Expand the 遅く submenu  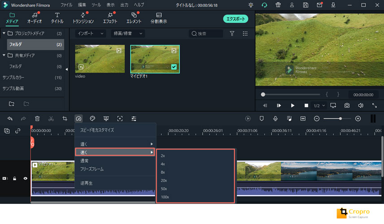pyautogui.click(x=115, y=144)
